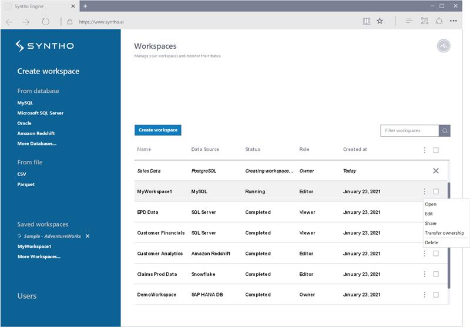Open the browser more options ellipsis
470x327 pixels.
pos(454,21)
